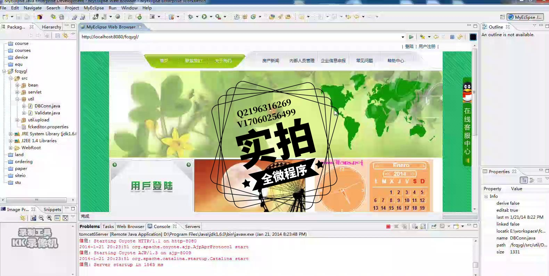
Task: Click the QQ penguin customer service icon
Action: click(x=467, y=92)
